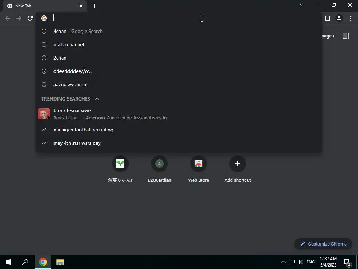Select the aavgg..vvoomm suggestion

(x=179, y=84)
